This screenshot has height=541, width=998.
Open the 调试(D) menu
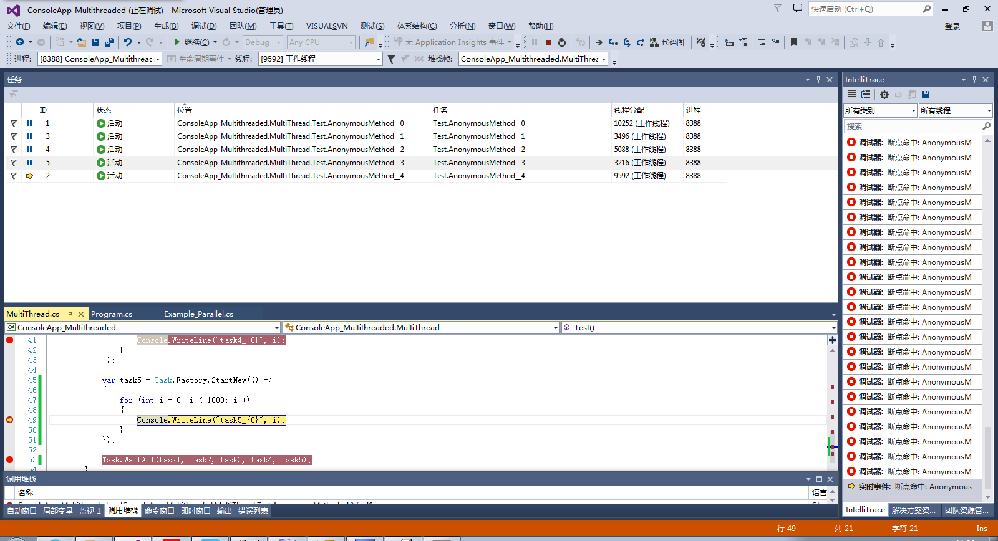[x=204, y=26]
